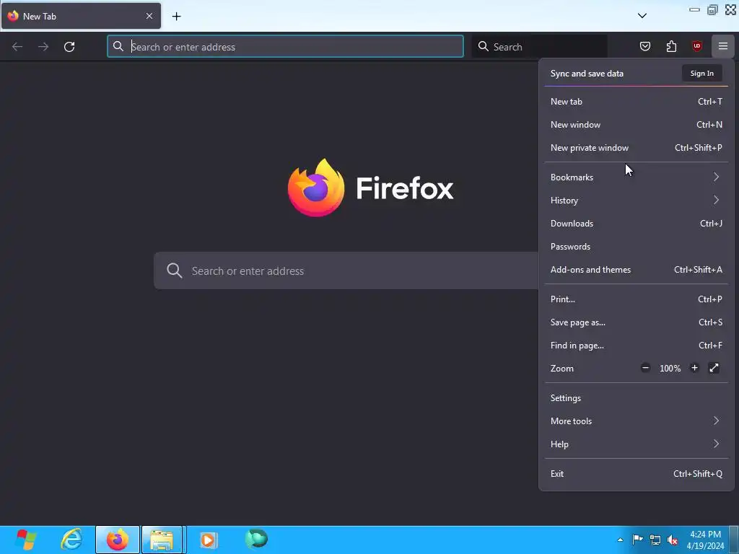Click the Show desktop strip
Screen dimensions: 739x554
pyautogui.click(x=734, y=540)
